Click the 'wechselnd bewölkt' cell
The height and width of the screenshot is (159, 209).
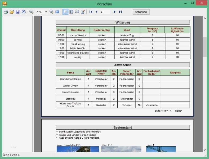tap(78, 53)
